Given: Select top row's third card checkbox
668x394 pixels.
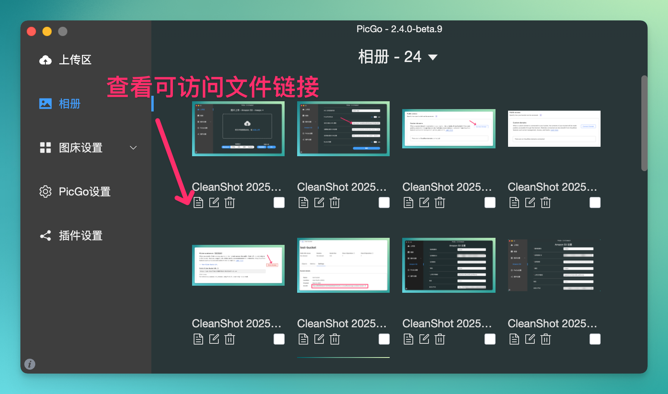Looking at the screenshot, I should pyautogui.click(x=490, y=202).
